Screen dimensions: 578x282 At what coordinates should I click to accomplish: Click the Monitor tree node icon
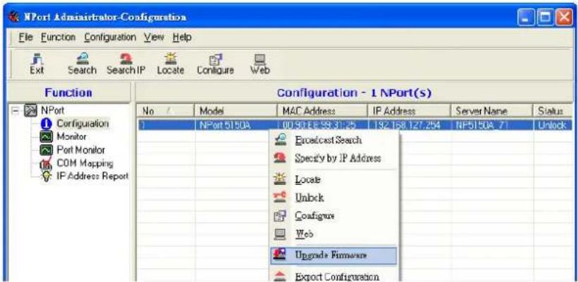47,137
